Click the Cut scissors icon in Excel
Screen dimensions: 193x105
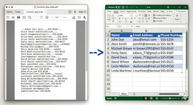click(113, 16)
